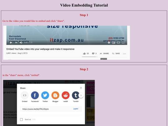
Task: Click the Video Embedding Tutorial title
Action: coord(84,5)
